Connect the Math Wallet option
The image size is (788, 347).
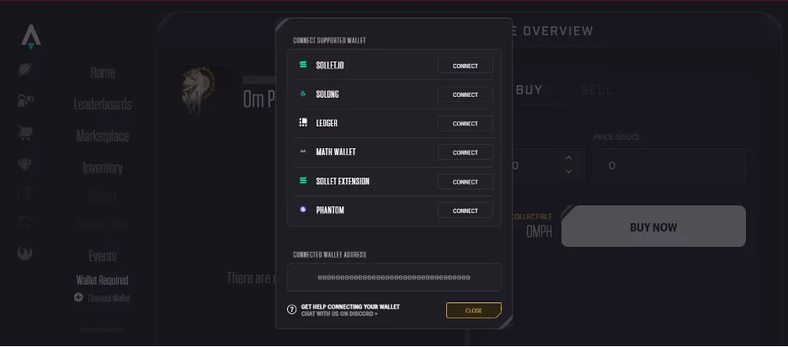click(466, 152)
